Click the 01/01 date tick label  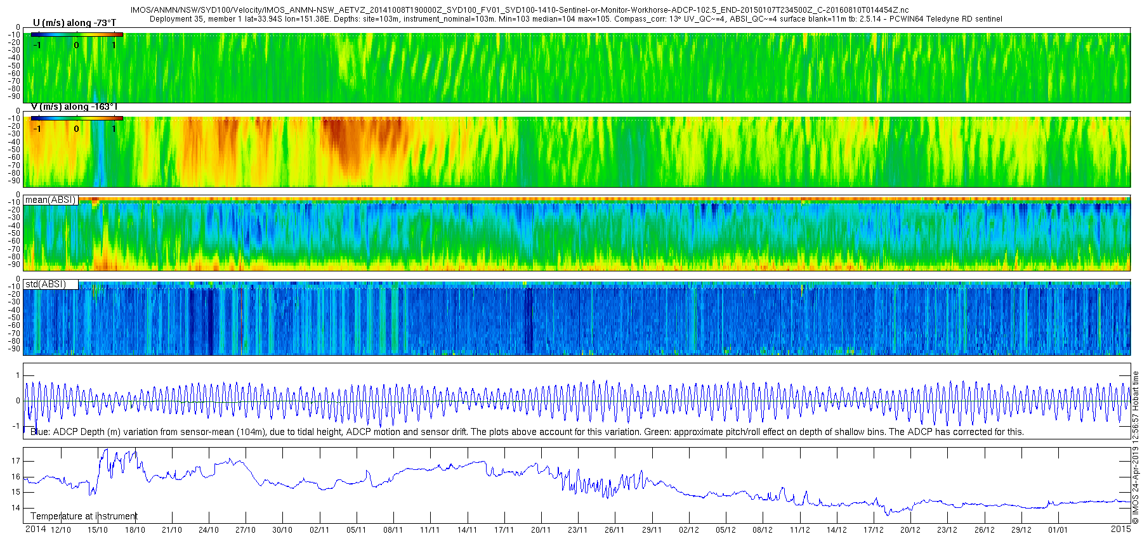[1058, 530]
